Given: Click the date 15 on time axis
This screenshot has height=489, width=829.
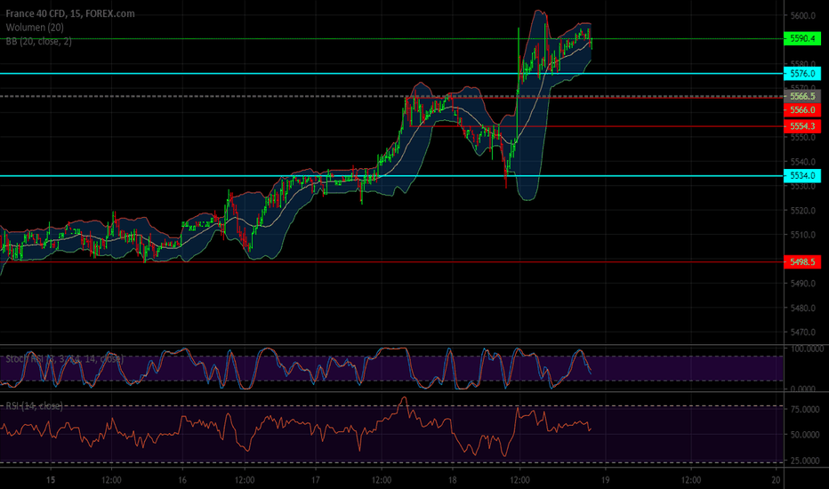Looking at the screenshot, I should click(50, 480).
